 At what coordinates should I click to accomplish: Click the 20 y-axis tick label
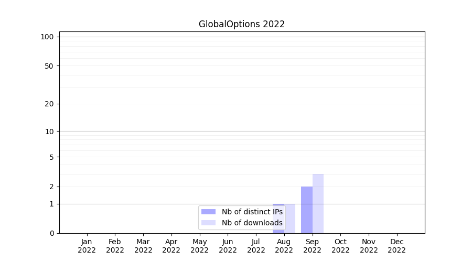49,104
